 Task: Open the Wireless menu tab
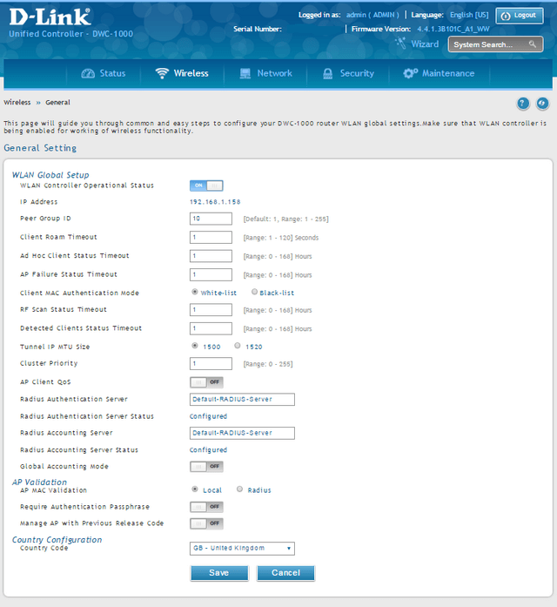(x=182, y=74)
